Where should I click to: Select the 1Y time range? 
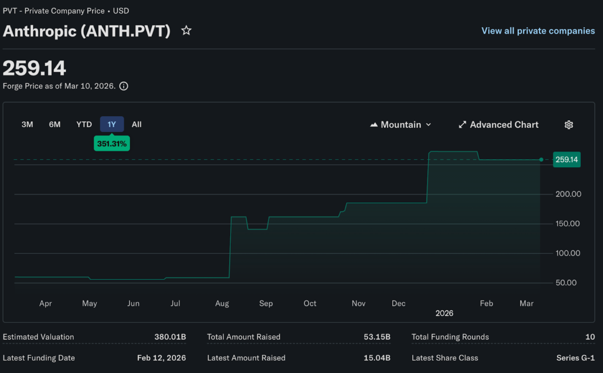112,124
